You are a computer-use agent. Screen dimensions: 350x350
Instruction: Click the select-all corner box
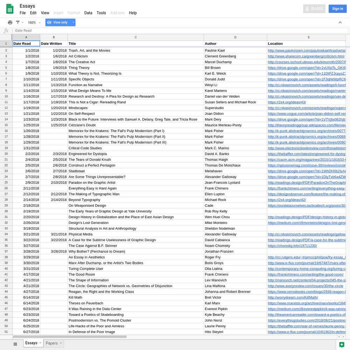6,37
